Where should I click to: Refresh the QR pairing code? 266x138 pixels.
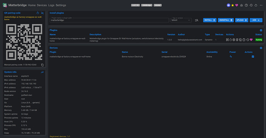point(38,13)
